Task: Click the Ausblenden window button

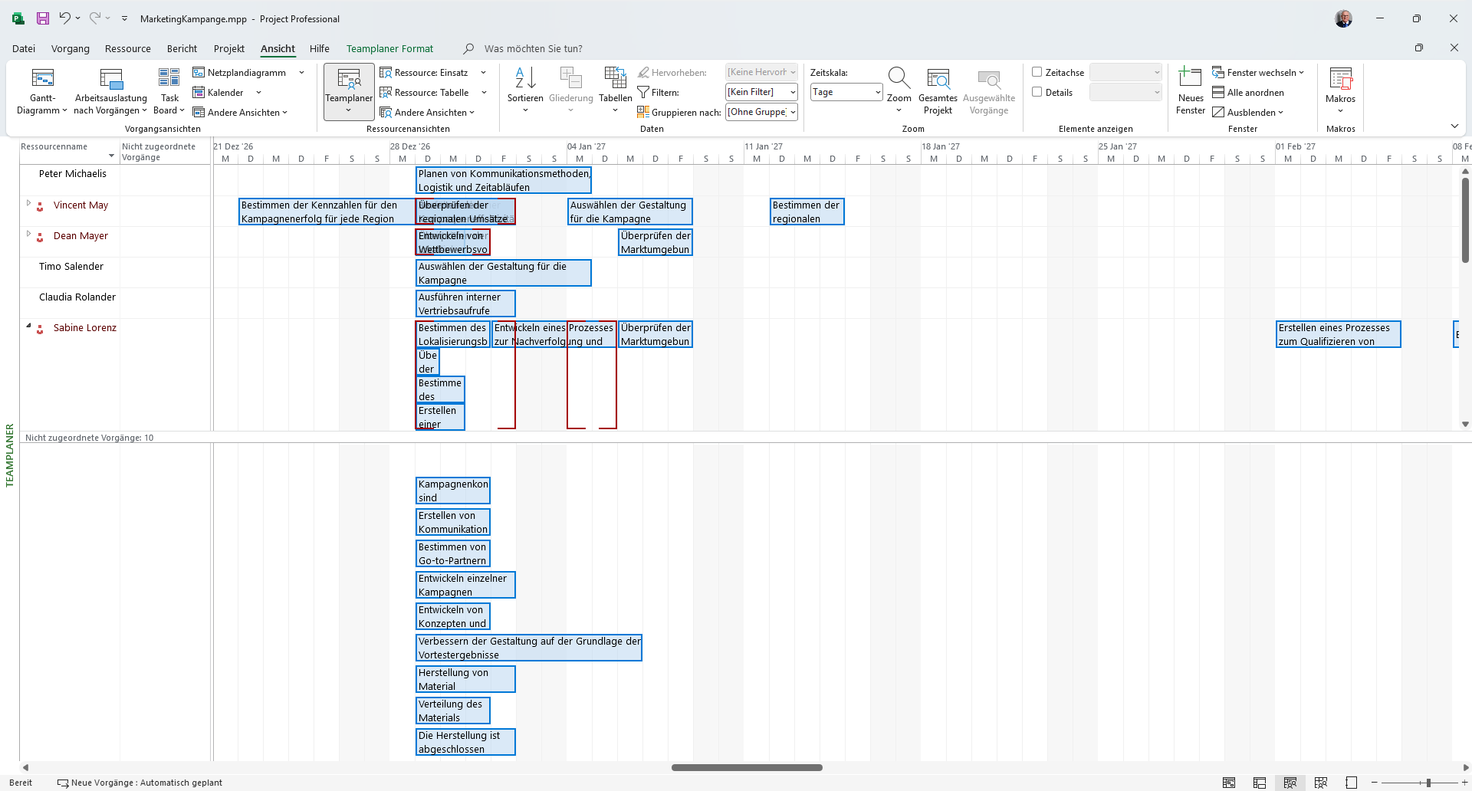Action: click(1247, 113)
